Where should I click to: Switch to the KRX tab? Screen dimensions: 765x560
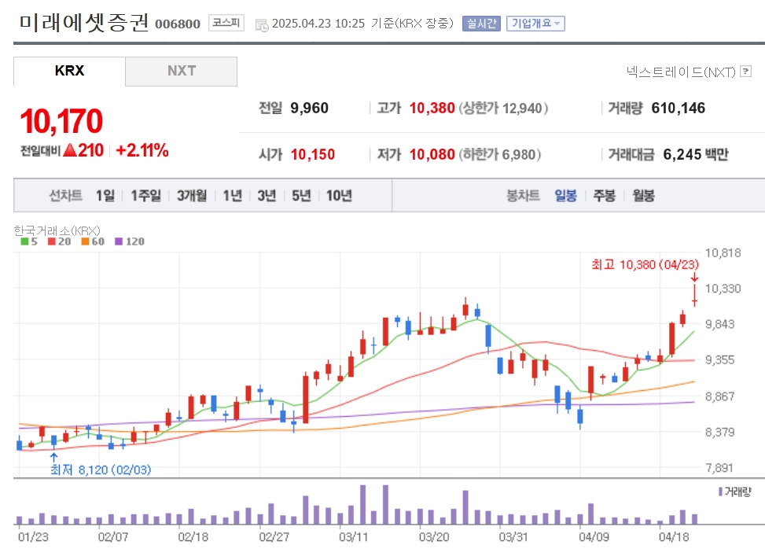pos(69,71)
